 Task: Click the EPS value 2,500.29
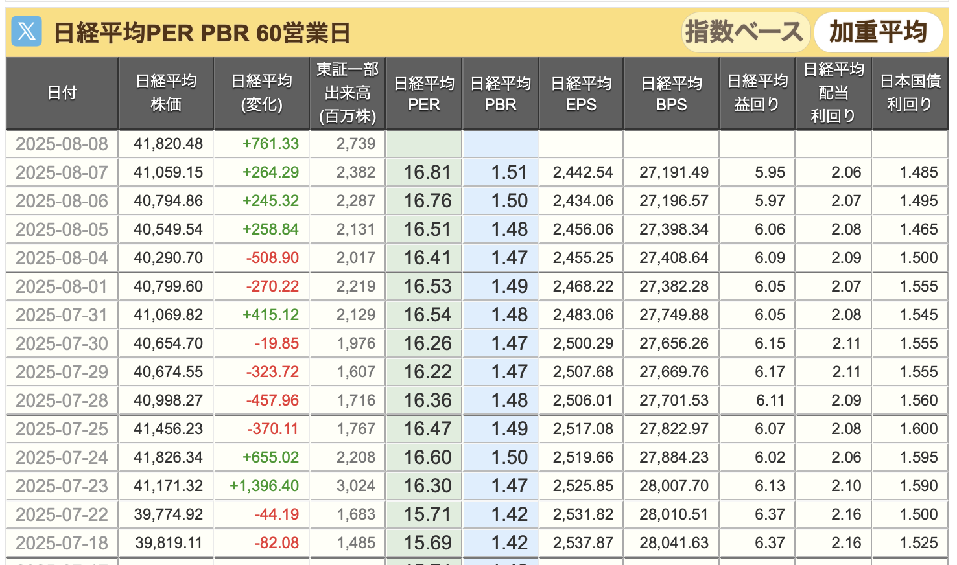click(x=583, y=343)
